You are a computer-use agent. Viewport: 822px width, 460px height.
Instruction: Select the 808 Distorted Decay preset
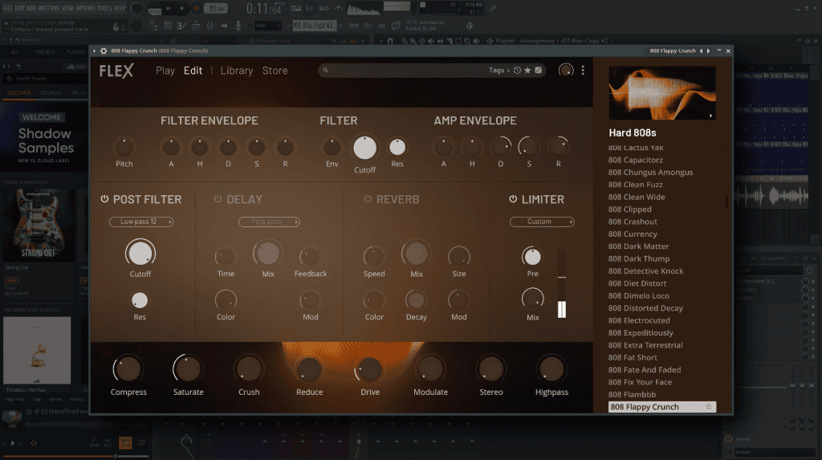point(645,308)
